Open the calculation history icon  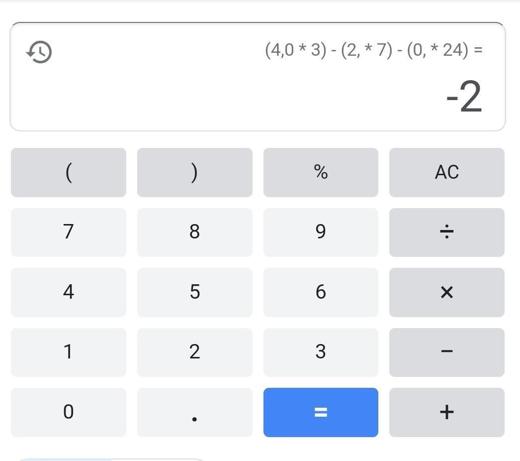pyautogui.click(x=39, y=52)
